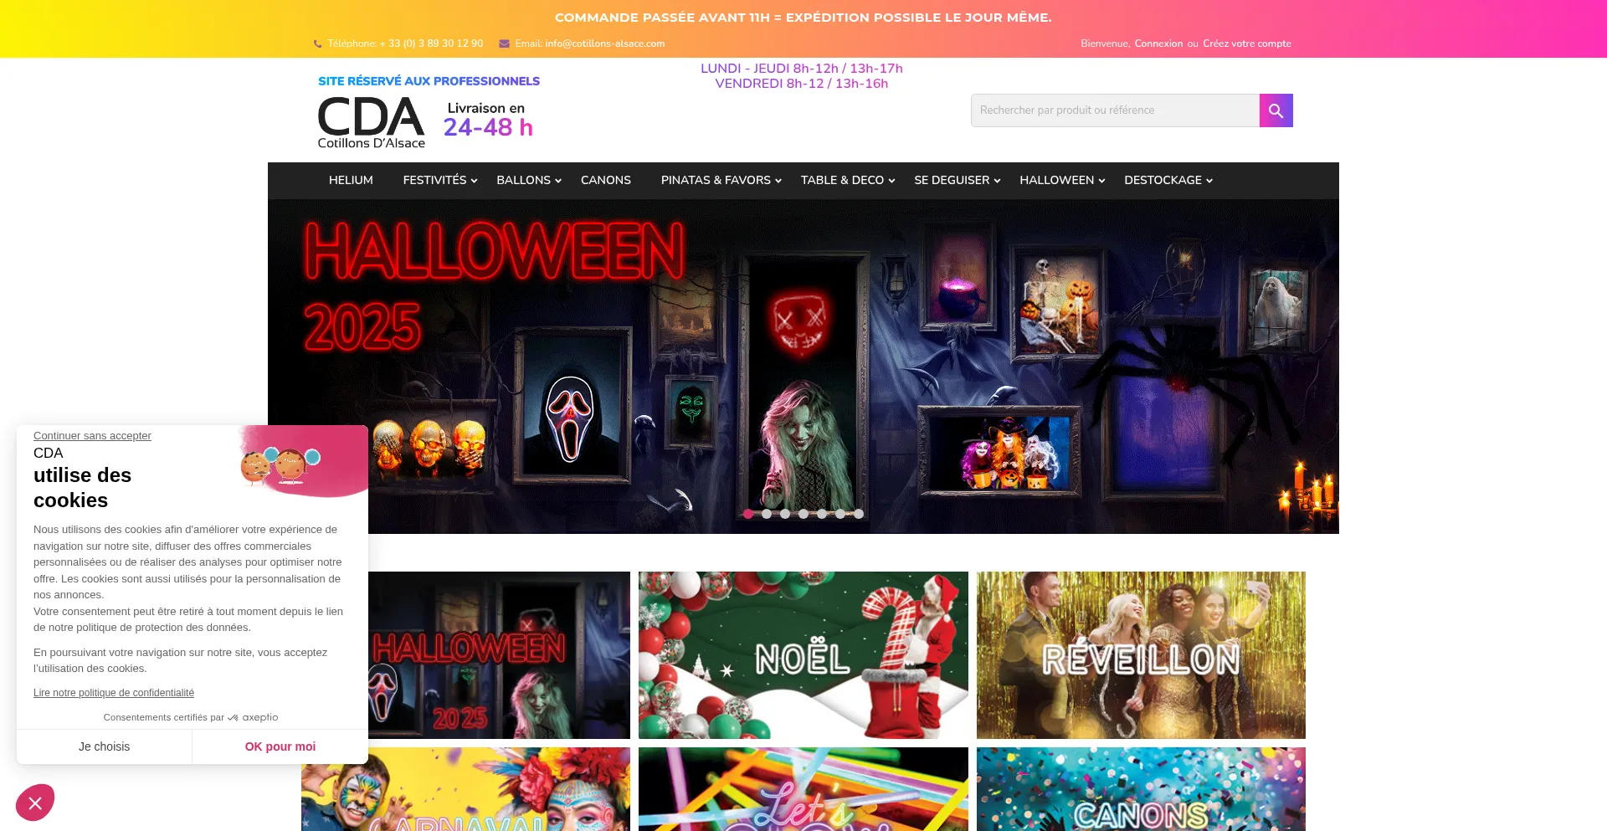Image resolution: width=1607 pixels, height=831 pixels.
Task: Expand the SE DEGUISER chevron
Action: tap(997, 181)
